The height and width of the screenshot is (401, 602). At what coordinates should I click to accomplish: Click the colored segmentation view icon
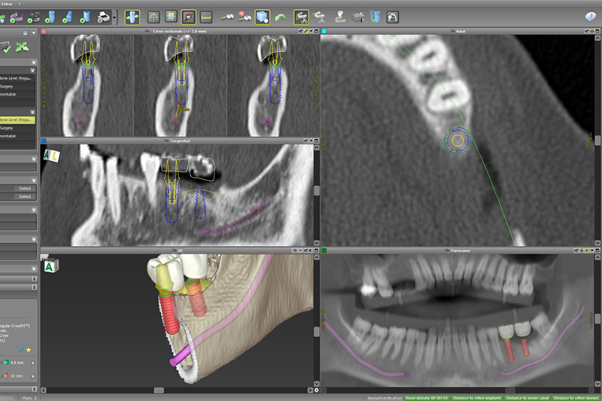coord(171,17)
